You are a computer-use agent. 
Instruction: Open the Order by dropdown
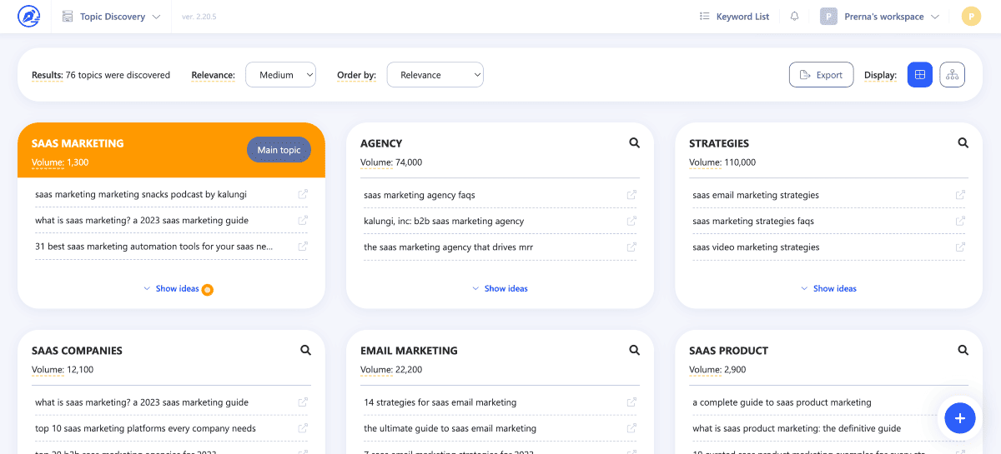point(435,75)
